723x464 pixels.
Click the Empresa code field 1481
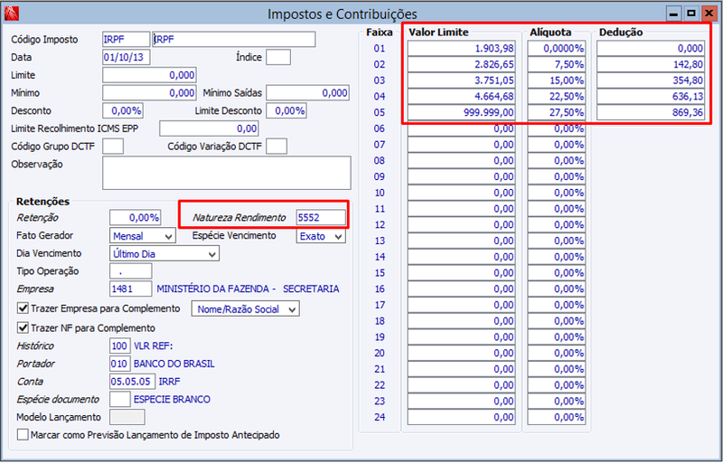point(130,289)
